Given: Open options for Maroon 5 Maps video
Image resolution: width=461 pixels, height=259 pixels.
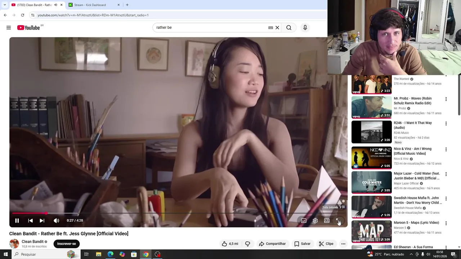Looking at the screenshot, I should coord(446,223).
